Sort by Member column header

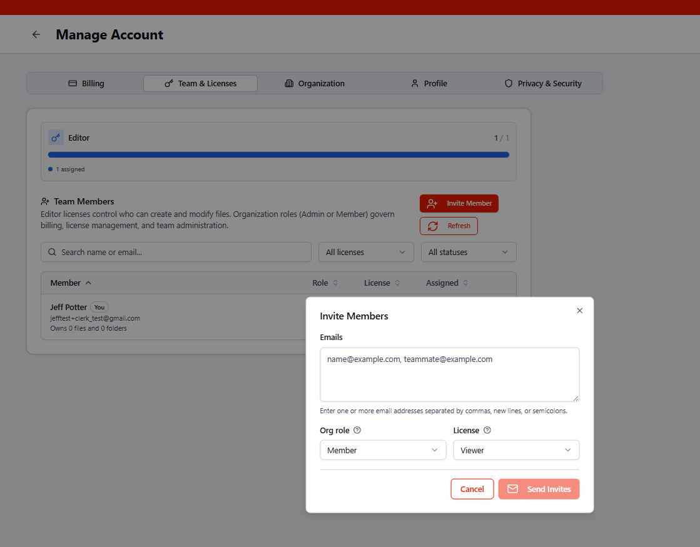(71, 283)
